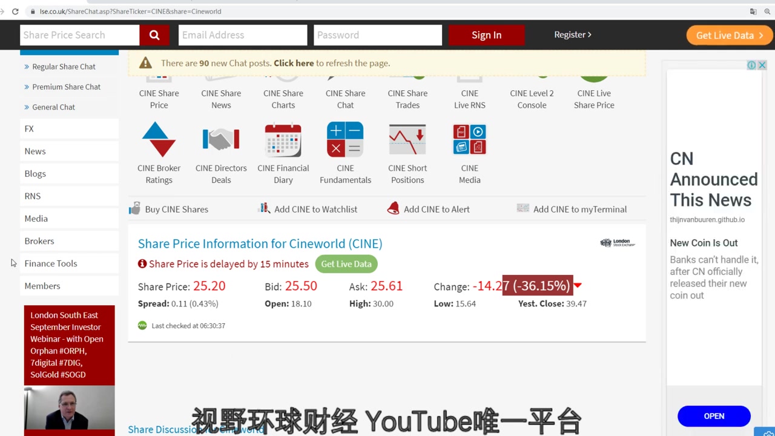Image resolution: width=775 pixels, height=436 pixels.
Task: Click the delayed price info icon
Action: click(x=142, y=264)
